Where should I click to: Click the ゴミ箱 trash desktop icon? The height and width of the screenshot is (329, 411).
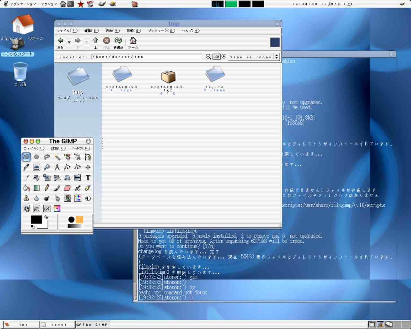[x=20, y=74]
